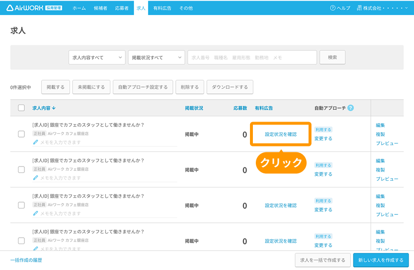Screen dimensions: 414x270
Task: Sort by the 有料広告 column header
Action: tap(264, 108)
